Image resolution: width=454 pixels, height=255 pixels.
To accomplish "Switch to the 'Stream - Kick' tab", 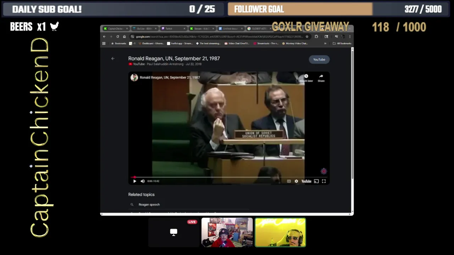I will tap(201, 29).
